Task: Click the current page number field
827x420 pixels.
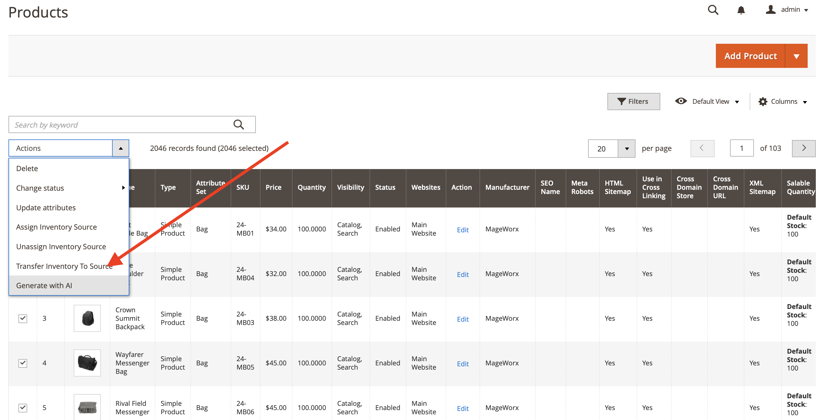Action: [742, 148]
